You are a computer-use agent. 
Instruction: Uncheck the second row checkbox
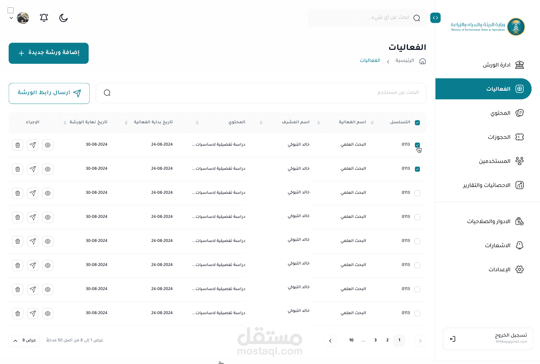click(417, 169)
